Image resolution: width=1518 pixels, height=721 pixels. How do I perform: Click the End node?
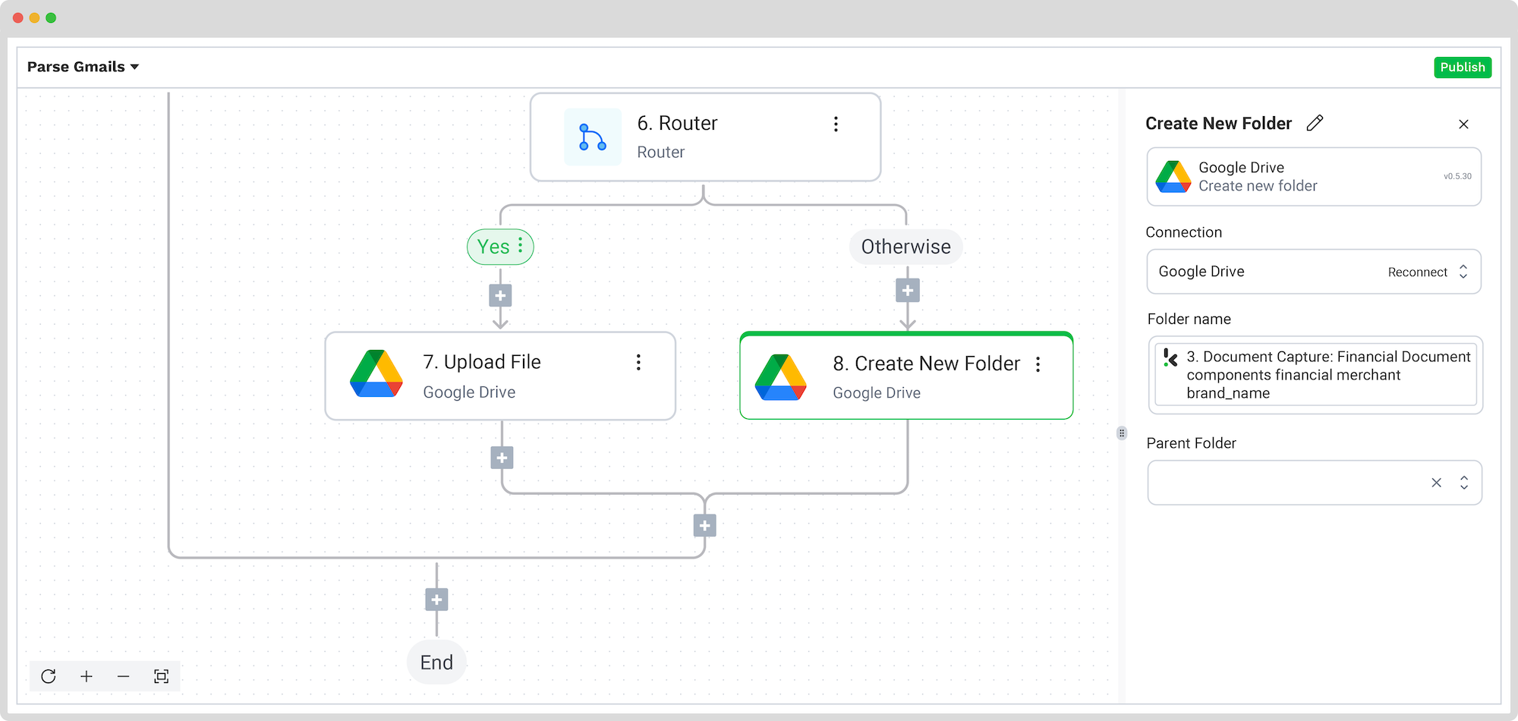click(436, 663)
